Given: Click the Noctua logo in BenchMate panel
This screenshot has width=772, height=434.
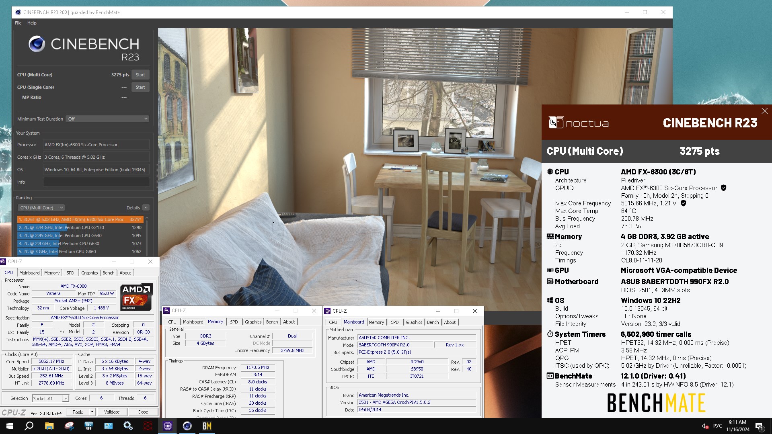Looking at the screenshot, I should (x=579, y=123).
